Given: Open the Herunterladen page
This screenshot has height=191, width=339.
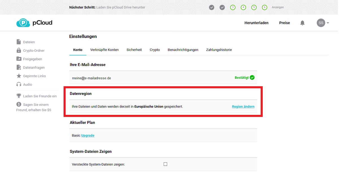Looking at the screenshot, I should point(256,23).
